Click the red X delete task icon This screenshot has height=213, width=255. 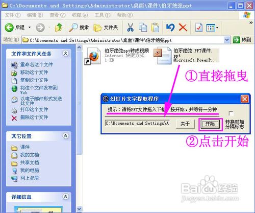pos(14,118)
